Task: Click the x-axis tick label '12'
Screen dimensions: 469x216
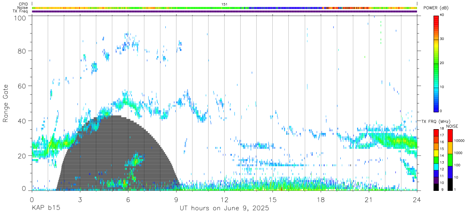Action: pyautogui.click(x=224, y=200)
